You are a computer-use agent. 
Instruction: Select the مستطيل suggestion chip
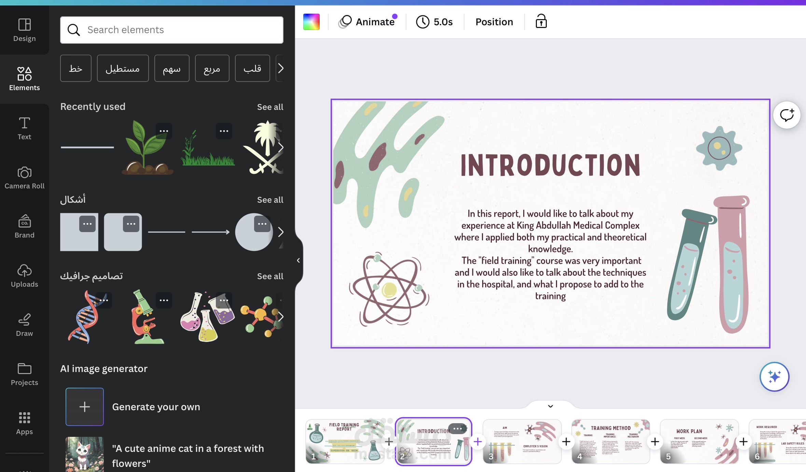pos(123,68)
